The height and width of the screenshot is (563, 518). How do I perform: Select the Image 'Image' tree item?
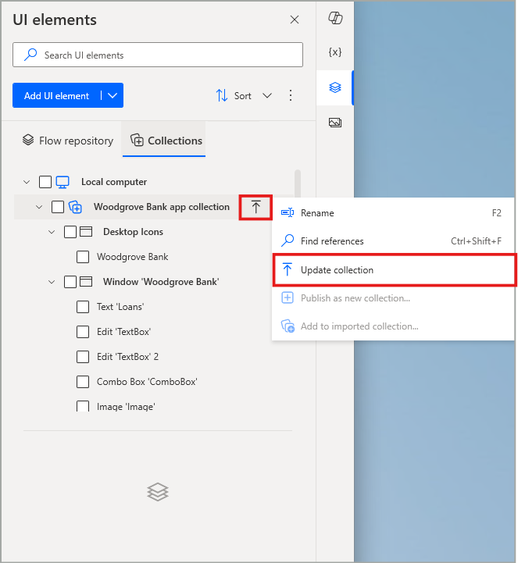click(x=126, y=407)
